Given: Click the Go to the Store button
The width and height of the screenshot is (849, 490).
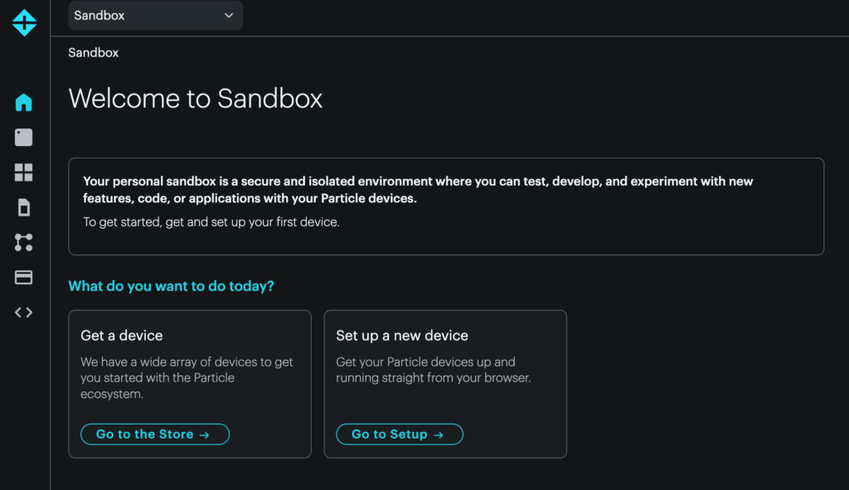Looking at the screenshot, I should (x=154, y=434).
